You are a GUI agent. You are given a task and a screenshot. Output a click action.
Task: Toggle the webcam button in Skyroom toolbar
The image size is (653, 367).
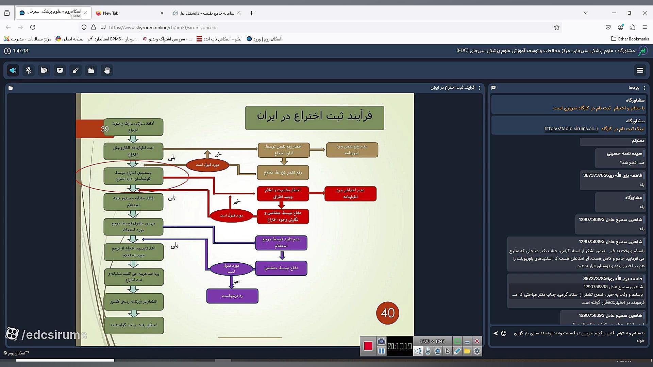44,70
